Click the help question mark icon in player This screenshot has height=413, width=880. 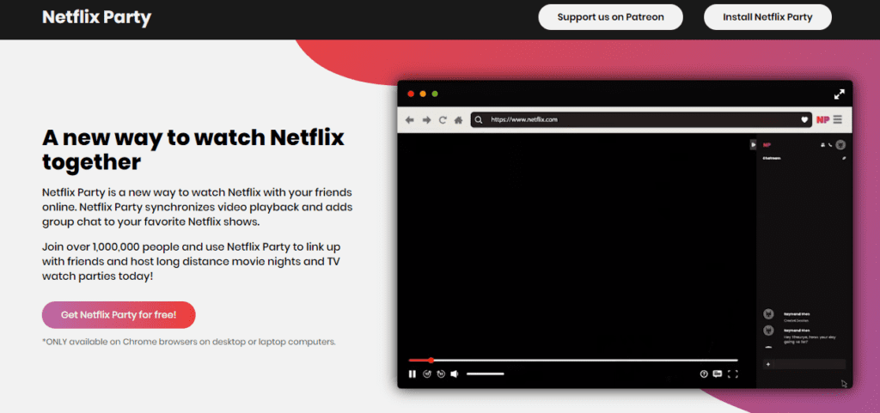click(x=704, y=374)
